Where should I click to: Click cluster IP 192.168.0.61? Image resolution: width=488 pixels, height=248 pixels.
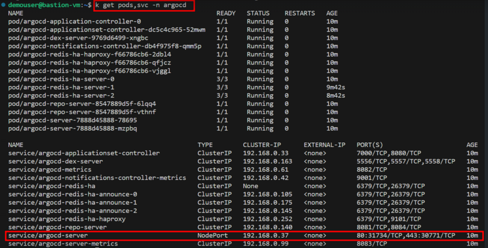click(266, 169)
